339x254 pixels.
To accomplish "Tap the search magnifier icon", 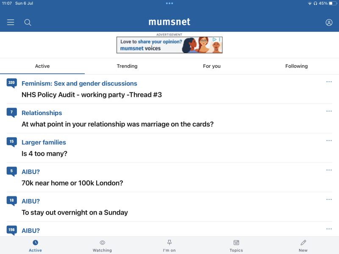I will [x=28, y=22].
